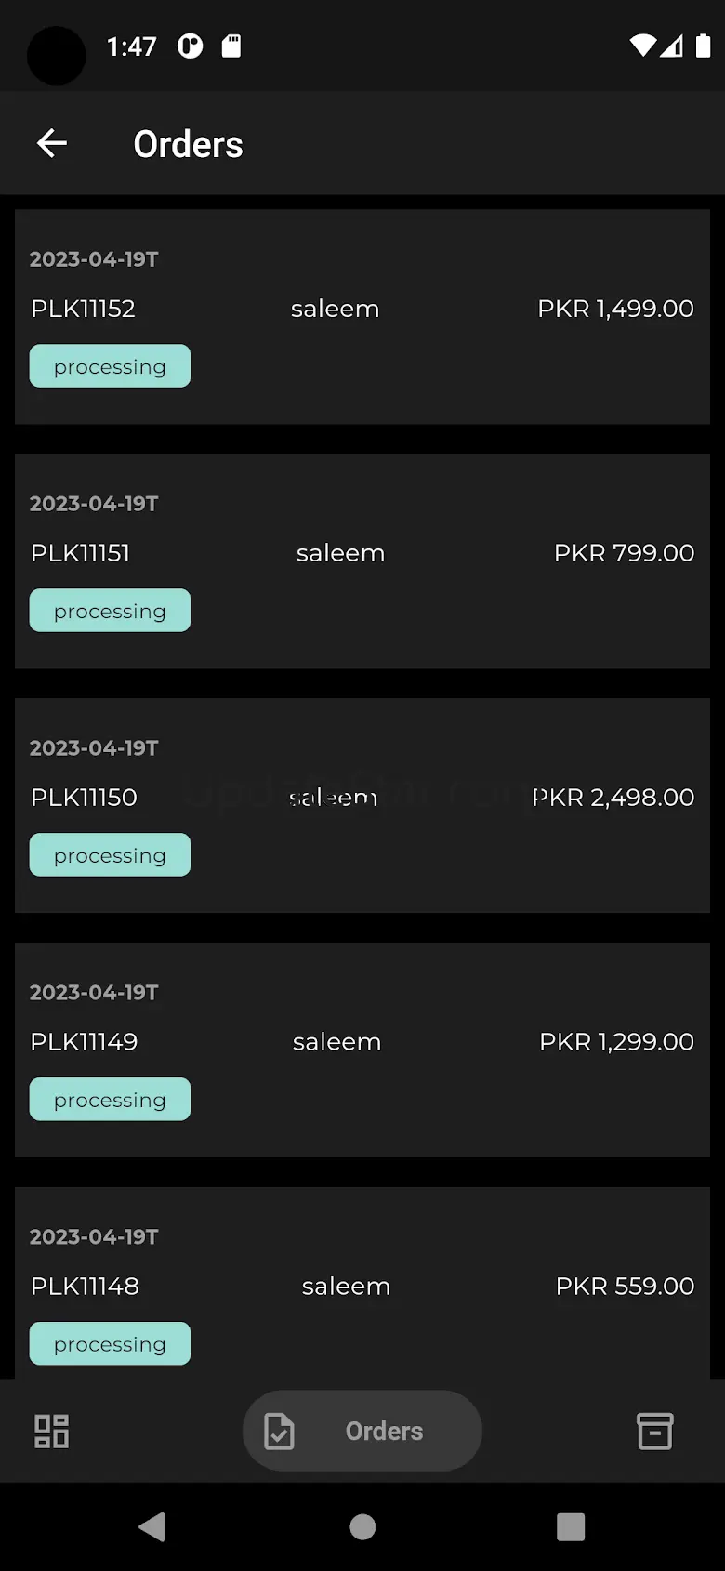Open the dashboard grid icon tab
Viewport: 725px width, 1571px height.
[51, 1431]
